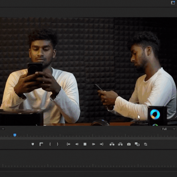
Task: Step forward one frame
Action: (93, 144)
